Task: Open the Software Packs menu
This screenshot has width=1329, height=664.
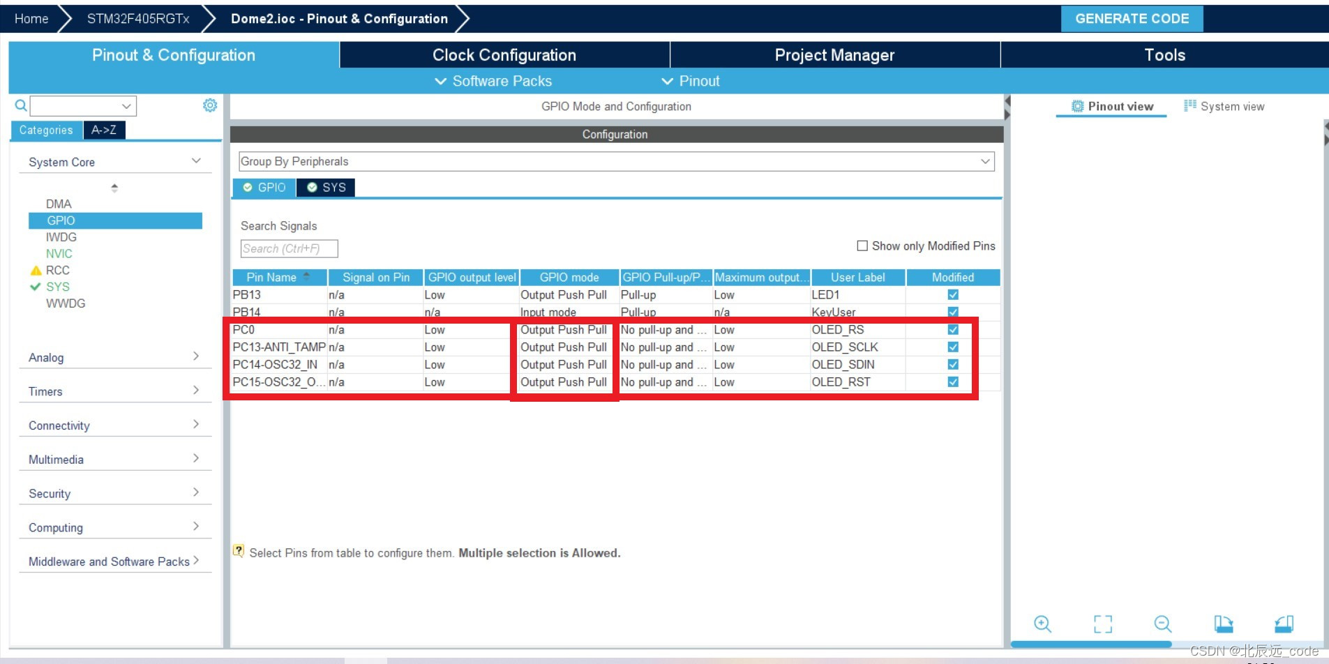Action: click(x=493, y=81)
